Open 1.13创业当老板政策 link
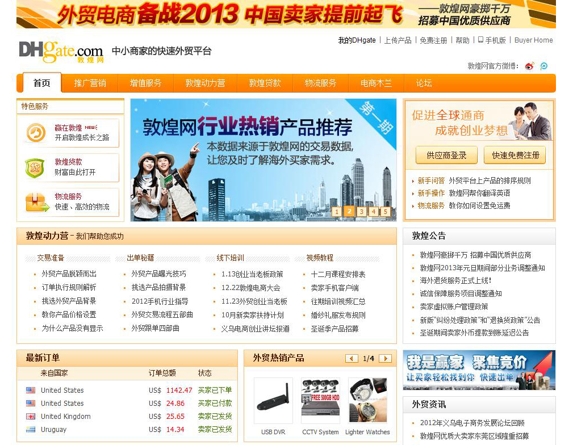 coord(252,274)
